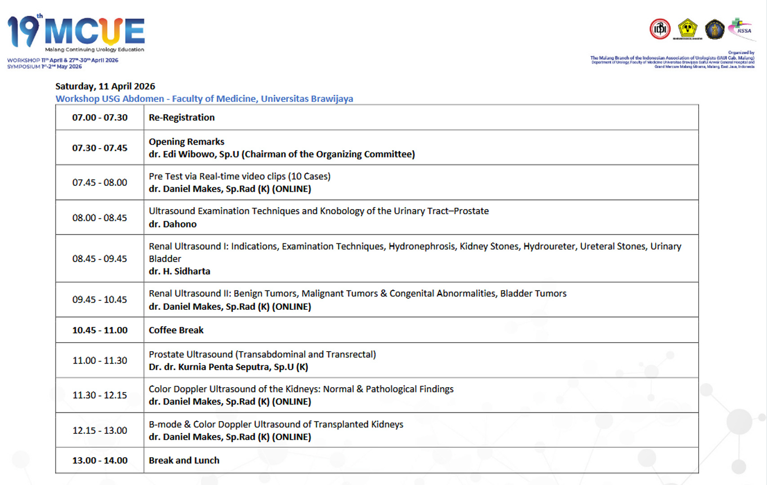Screen dimensions: 767x485
Task: Select the time cell "07.30 - 07.45"
Action: 100,148
